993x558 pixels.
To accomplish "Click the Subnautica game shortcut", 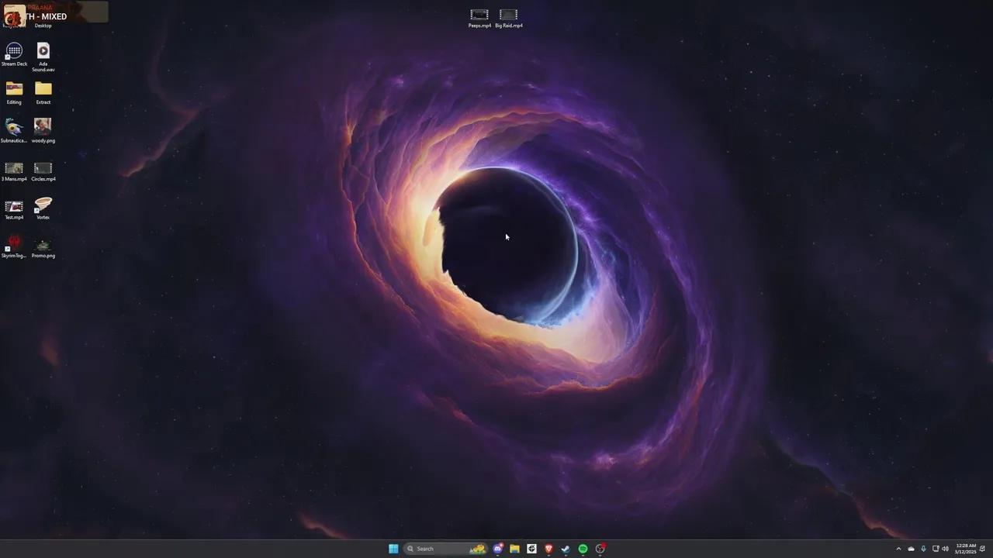I will [x=14, y=128].
